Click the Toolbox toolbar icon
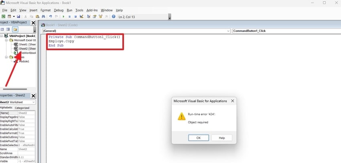Screen dimensions: 341x163 [106, 16]
